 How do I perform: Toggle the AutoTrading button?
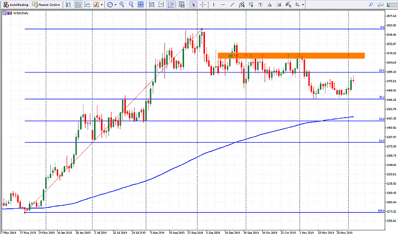tap(15, 4)
